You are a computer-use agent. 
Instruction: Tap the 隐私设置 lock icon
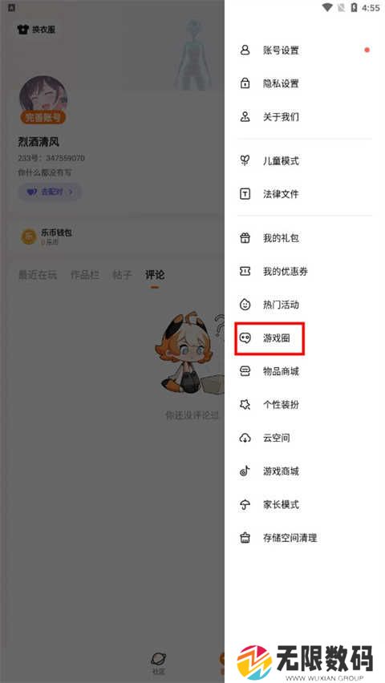pos(245,83)
